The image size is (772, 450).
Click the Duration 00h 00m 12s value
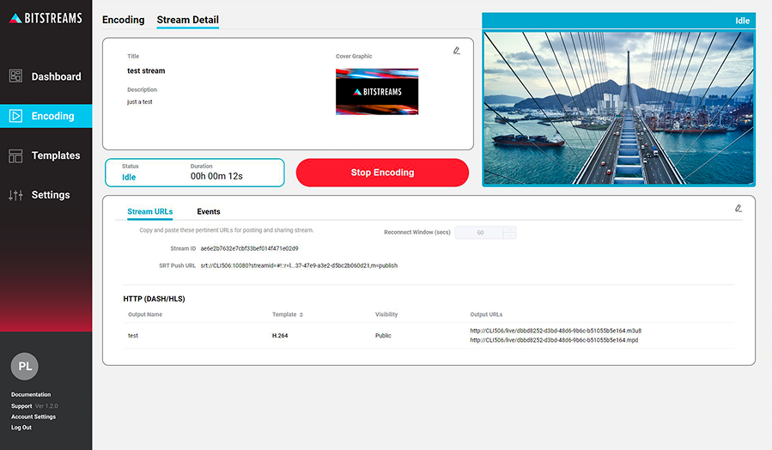click(216, 176)
